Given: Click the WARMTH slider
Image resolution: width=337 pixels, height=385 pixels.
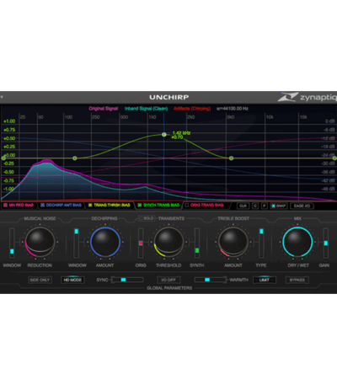Looking at the screenshot, I should point(211,280).
